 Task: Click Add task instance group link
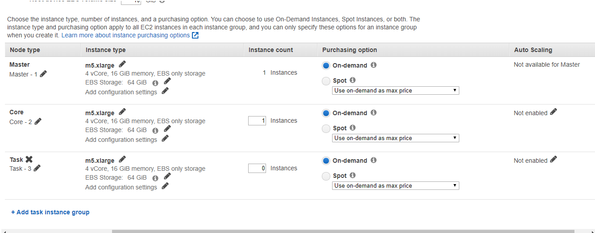coord(50,213)
